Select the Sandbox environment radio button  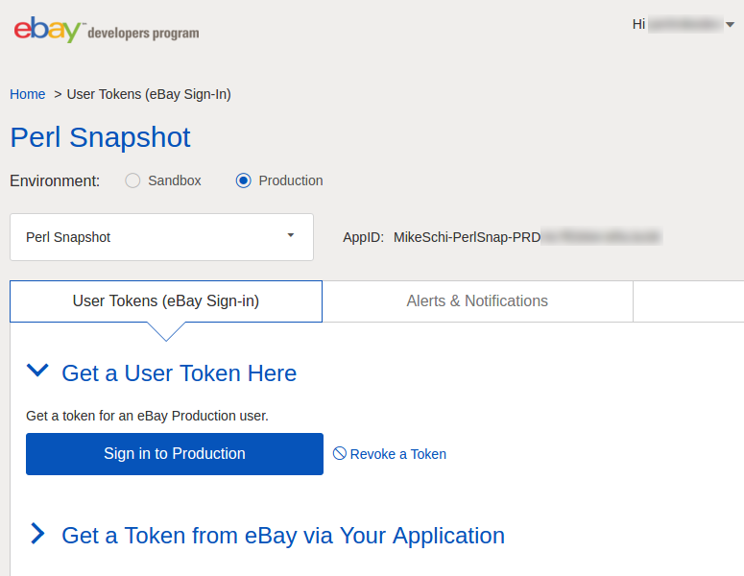pos(132,180)
